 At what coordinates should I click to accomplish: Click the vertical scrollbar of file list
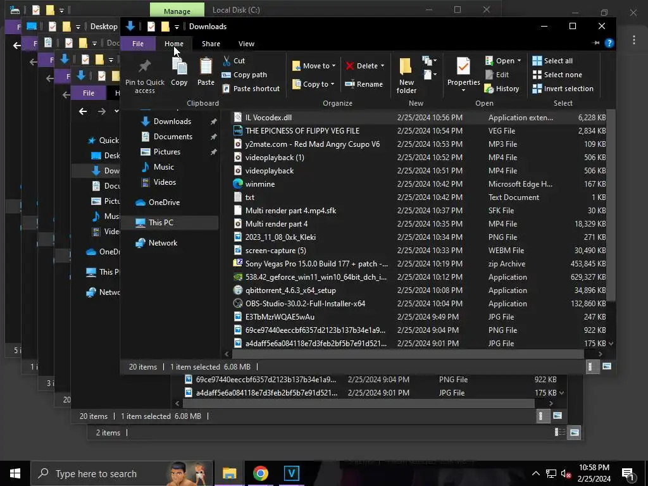click(611, 206)
